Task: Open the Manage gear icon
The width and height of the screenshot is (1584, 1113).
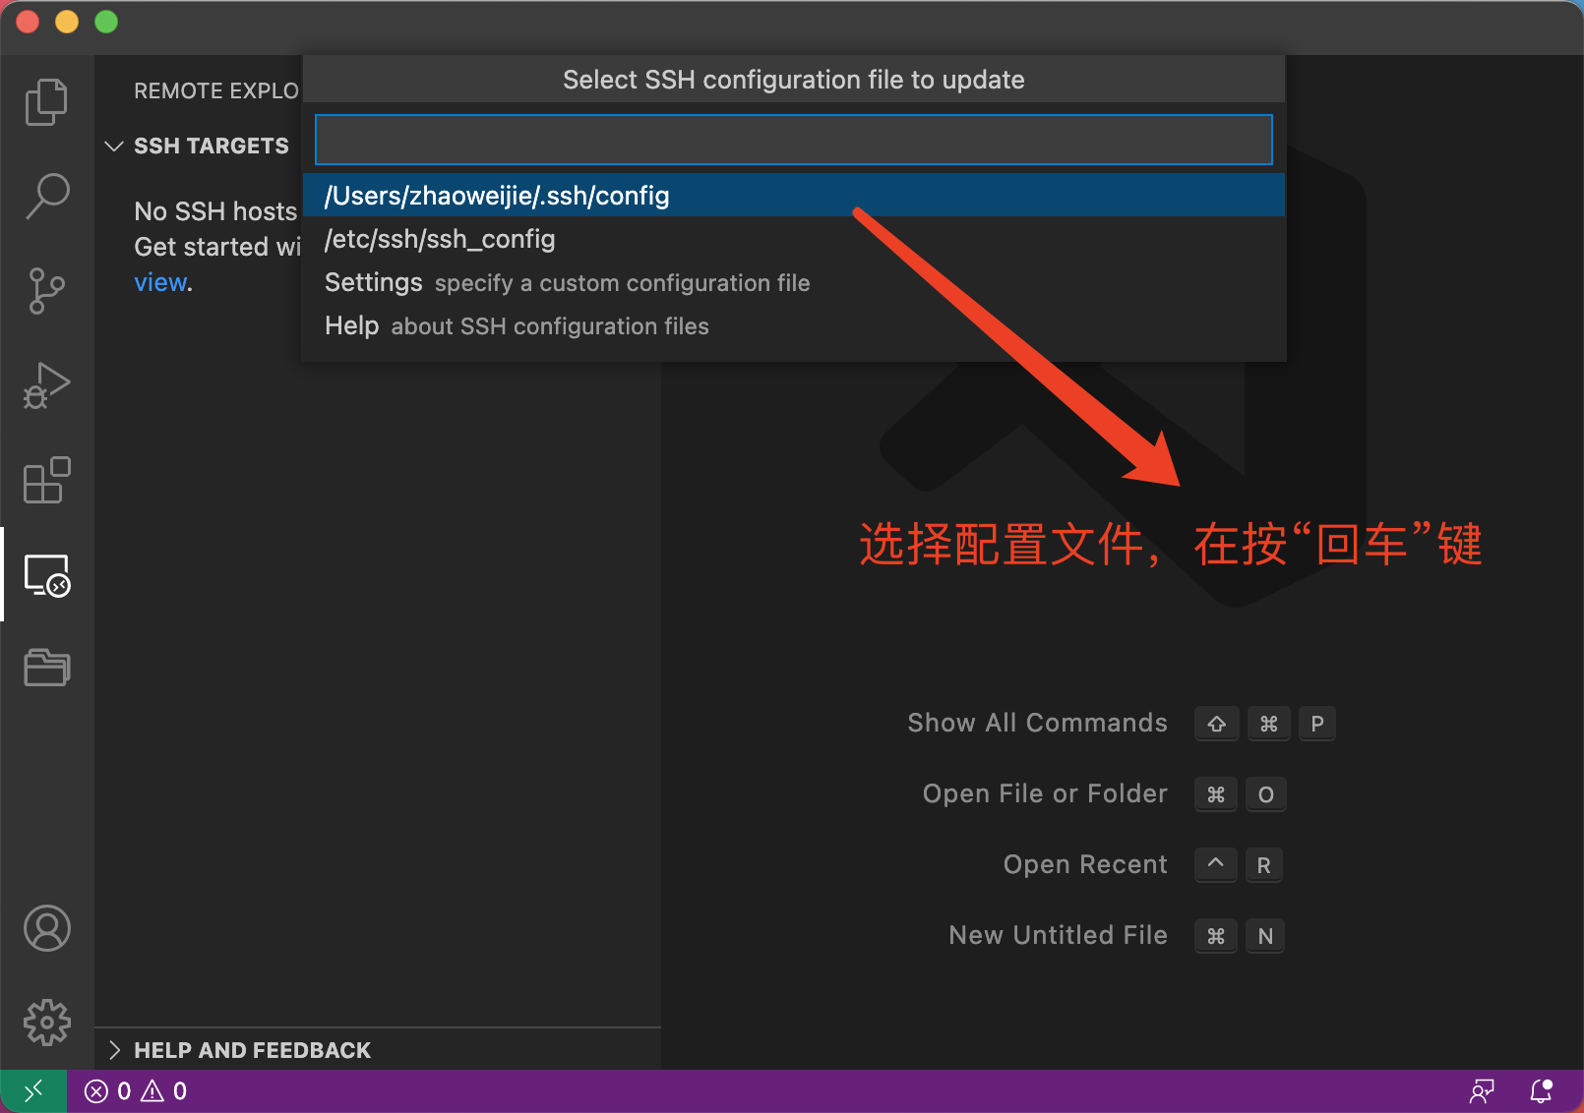Action: (46, 1023)
